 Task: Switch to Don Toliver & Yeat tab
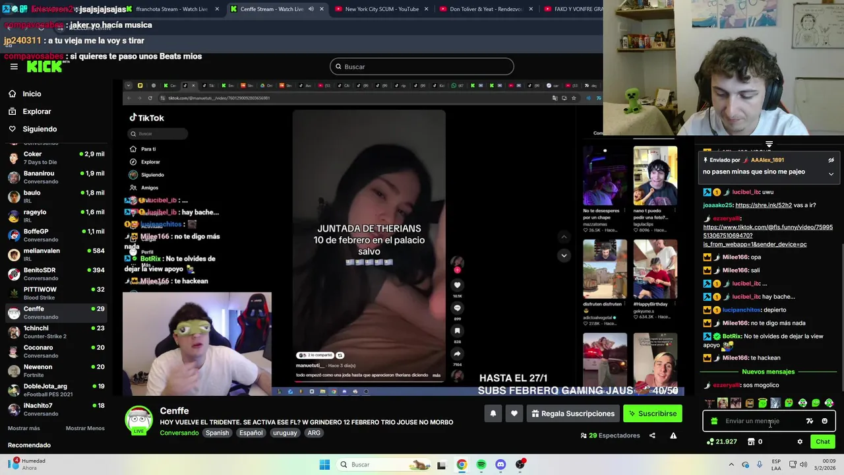coord(486,9)
